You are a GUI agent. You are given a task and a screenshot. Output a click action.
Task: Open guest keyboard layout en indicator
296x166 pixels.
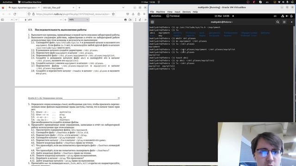coord(275,16)
